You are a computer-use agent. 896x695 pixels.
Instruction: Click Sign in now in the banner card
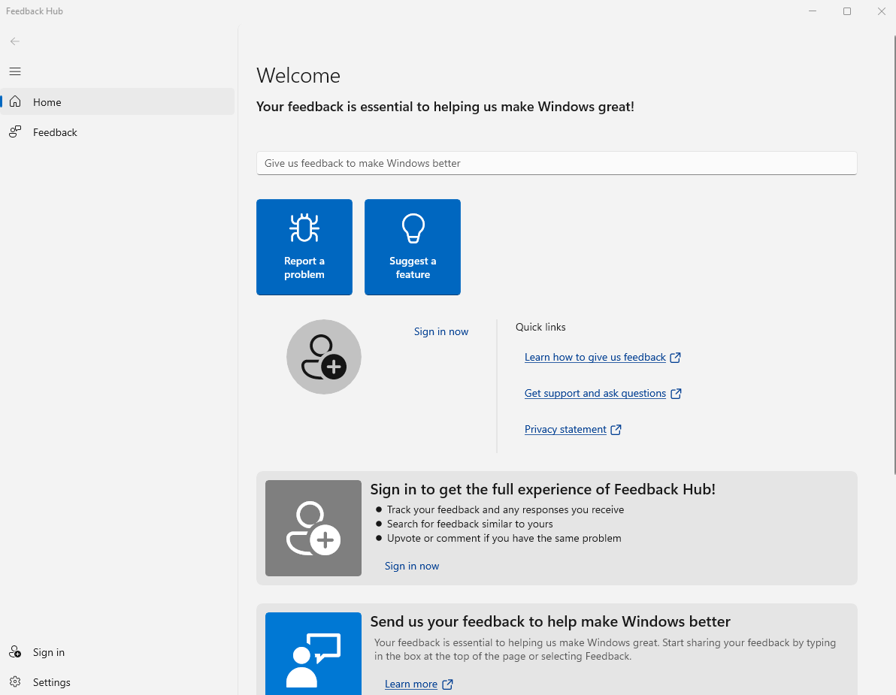pos(411,565)
